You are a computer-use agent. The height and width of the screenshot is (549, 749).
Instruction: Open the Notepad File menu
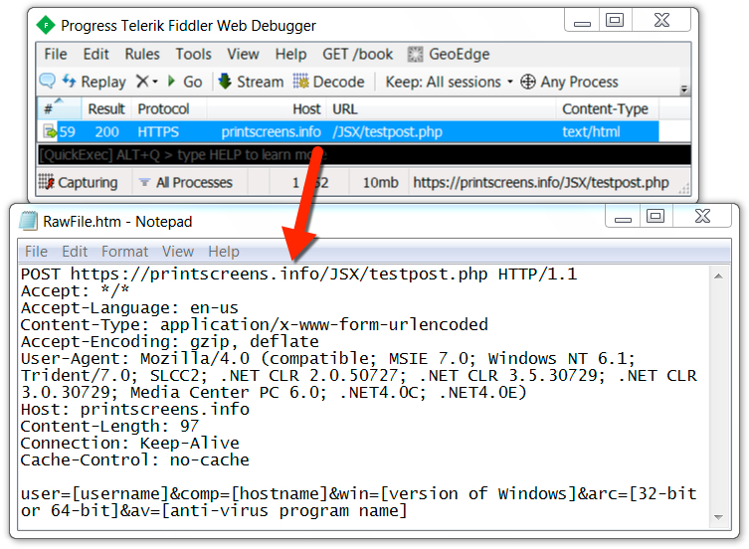point(36,252)
